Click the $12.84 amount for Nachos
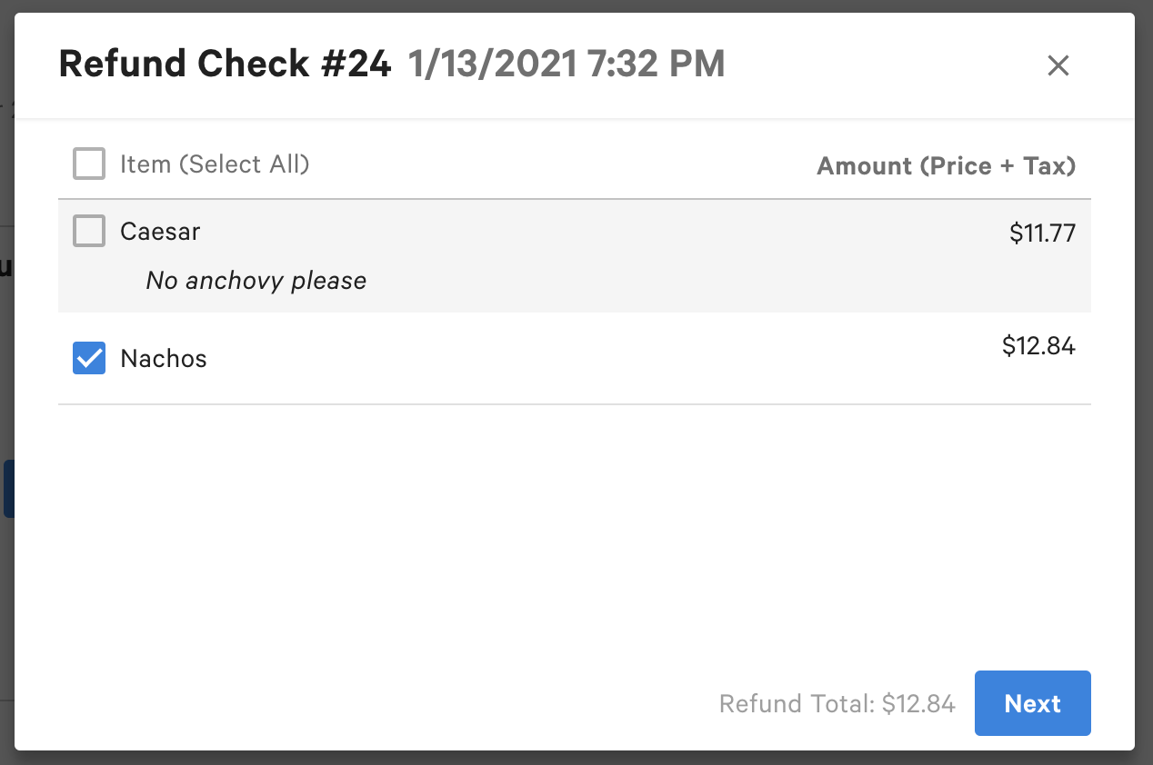1153x765 pixels. coord(1038,346)
